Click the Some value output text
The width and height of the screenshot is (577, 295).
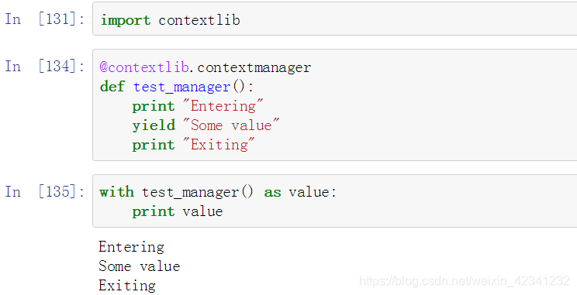[140, 266]
